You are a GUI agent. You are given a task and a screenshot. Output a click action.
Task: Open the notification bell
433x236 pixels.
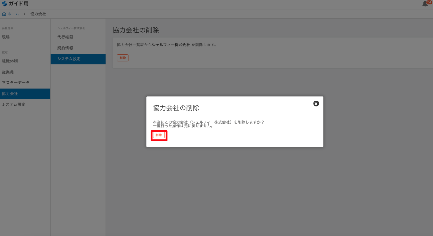[x=425, y=4]
